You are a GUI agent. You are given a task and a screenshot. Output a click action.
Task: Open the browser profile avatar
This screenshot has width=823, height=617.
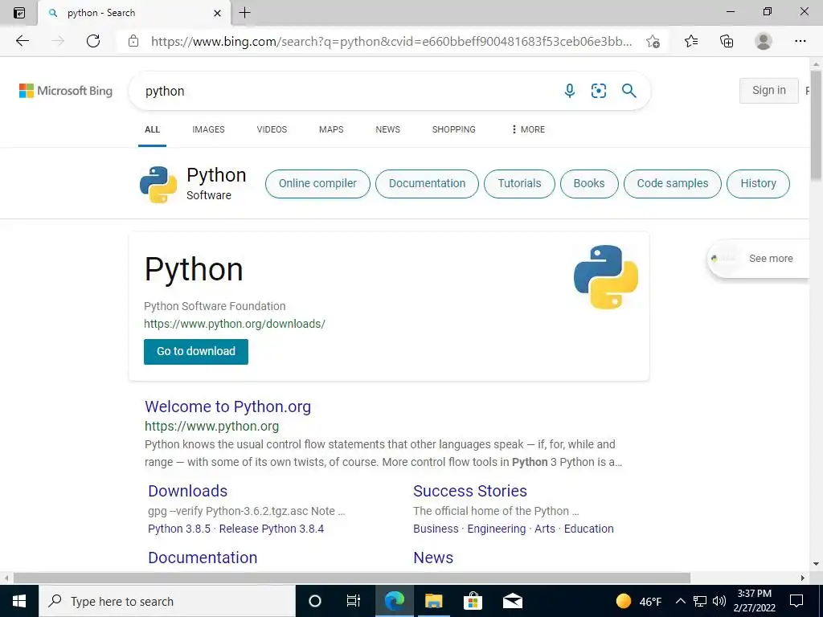pos(764,41)
